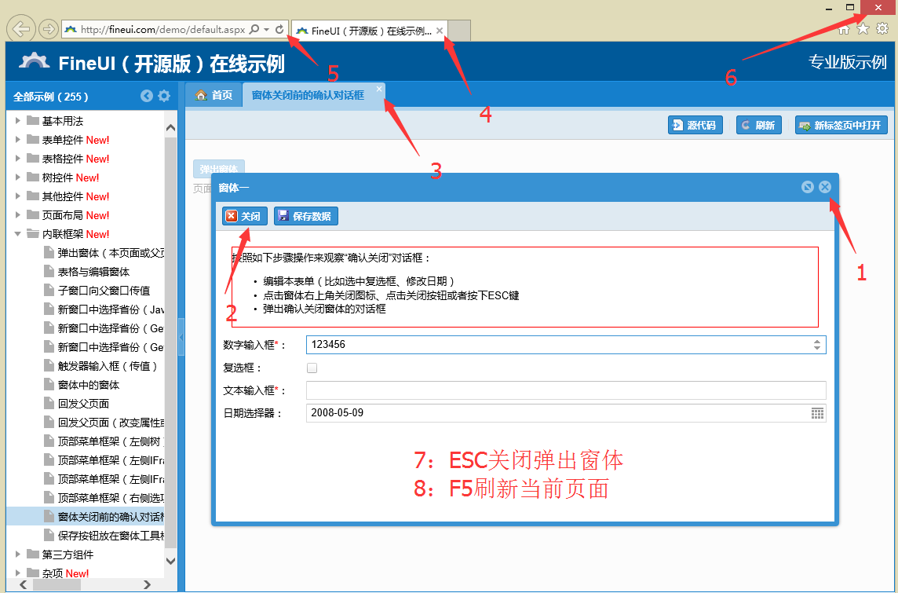Click the 窗体中的窗体 page icon
898x593 pixels.
click(49, 385)
